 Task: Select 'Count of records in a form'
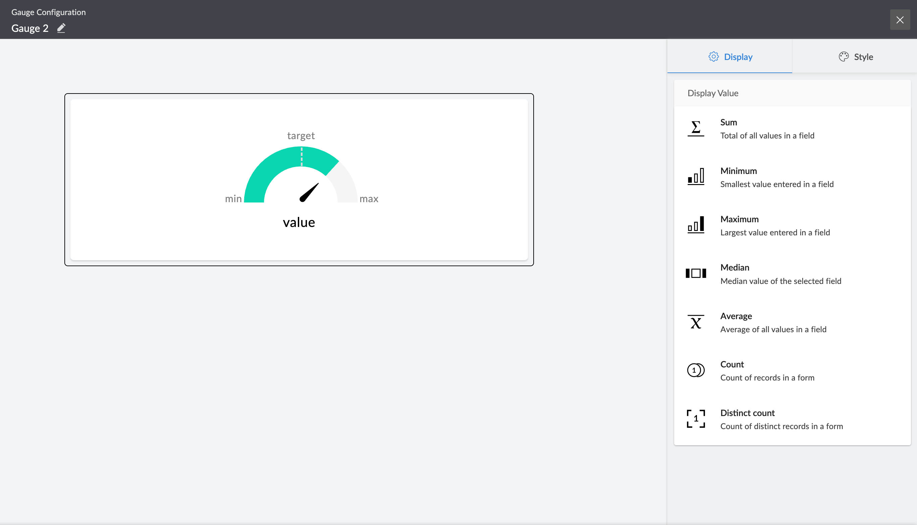(x=767, y=377)
